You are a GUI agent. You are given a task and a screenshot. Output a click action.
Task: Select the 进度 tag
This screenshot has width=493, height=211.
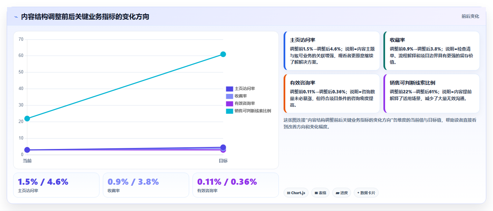(342, 193)
